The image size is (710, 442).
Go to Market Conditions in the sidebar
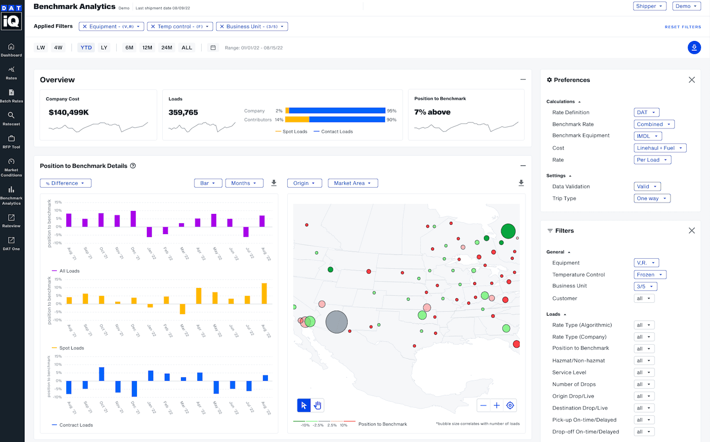[x=11, y=167]
